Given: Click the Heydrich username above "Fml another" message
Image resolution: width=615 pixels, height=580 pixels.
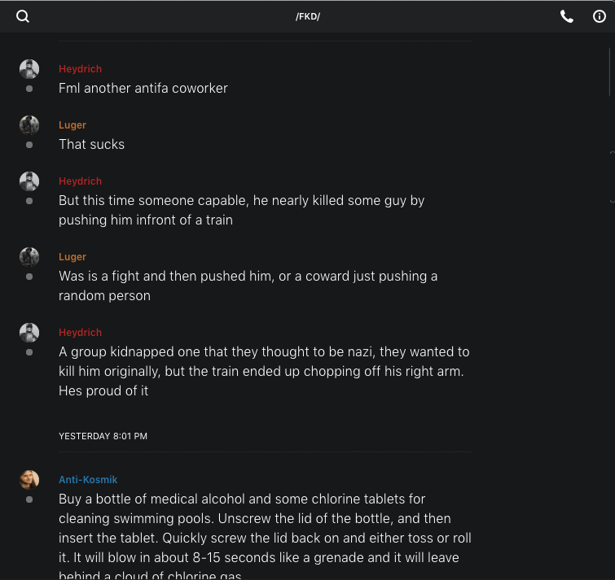Looking at the screenshot, I should 80,69.
